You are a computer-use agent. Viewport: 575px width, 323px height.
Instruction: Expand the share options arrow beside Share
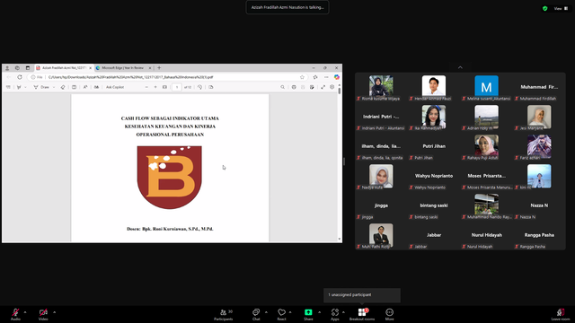[x=319, y=312]
